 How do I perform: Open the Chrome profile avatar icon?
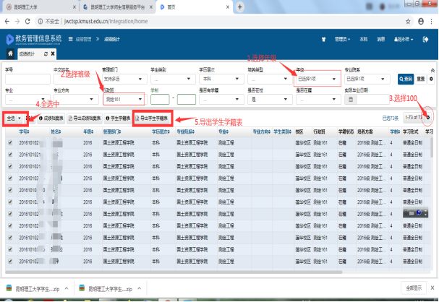(x=421, y=22)
